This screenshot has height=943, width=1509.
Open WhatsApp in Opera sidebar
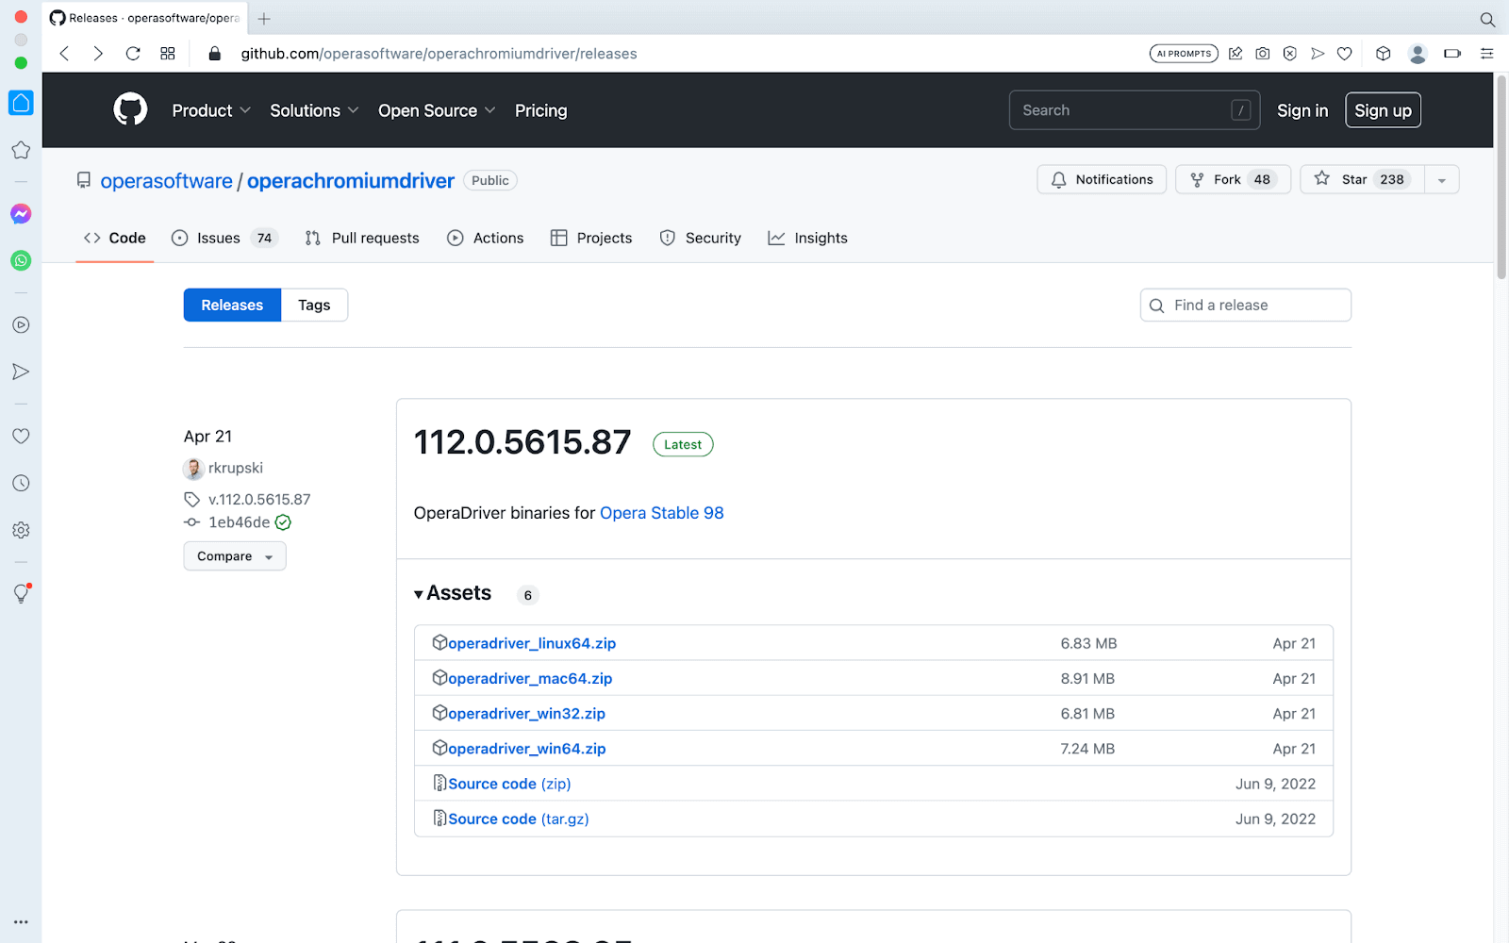tap(21, 260)
